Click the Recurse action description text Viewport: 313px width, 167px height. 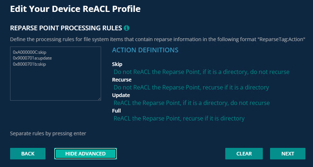[x=191, y=87]
